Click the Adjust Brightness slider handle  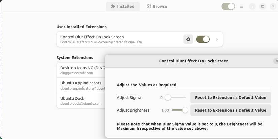coord(185,110)
